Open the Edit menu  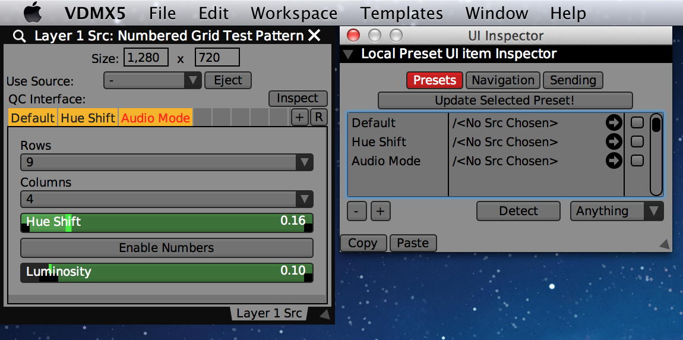(213, 13)
